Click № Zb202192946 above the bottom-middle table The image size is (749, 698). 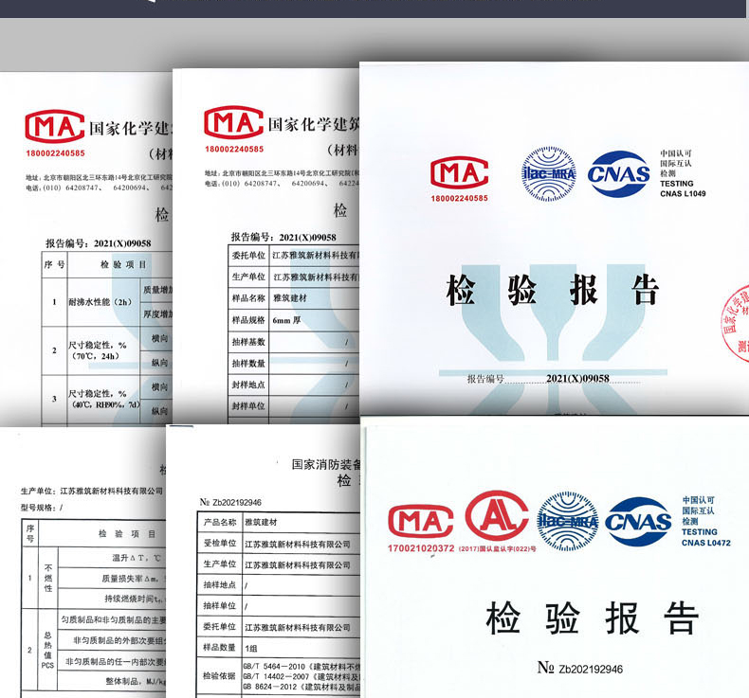(x=230, y=502)
